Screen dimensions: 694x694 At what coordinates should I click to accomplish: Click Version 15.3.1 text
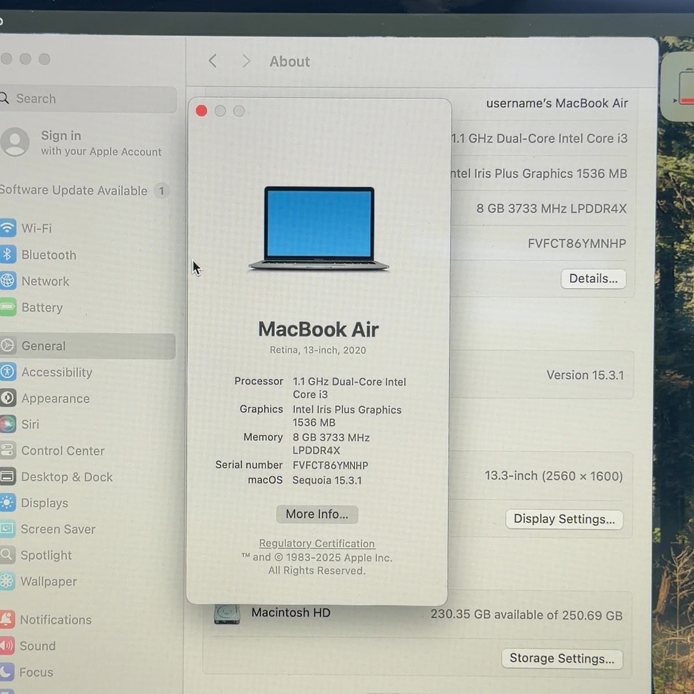coord(585,375)
